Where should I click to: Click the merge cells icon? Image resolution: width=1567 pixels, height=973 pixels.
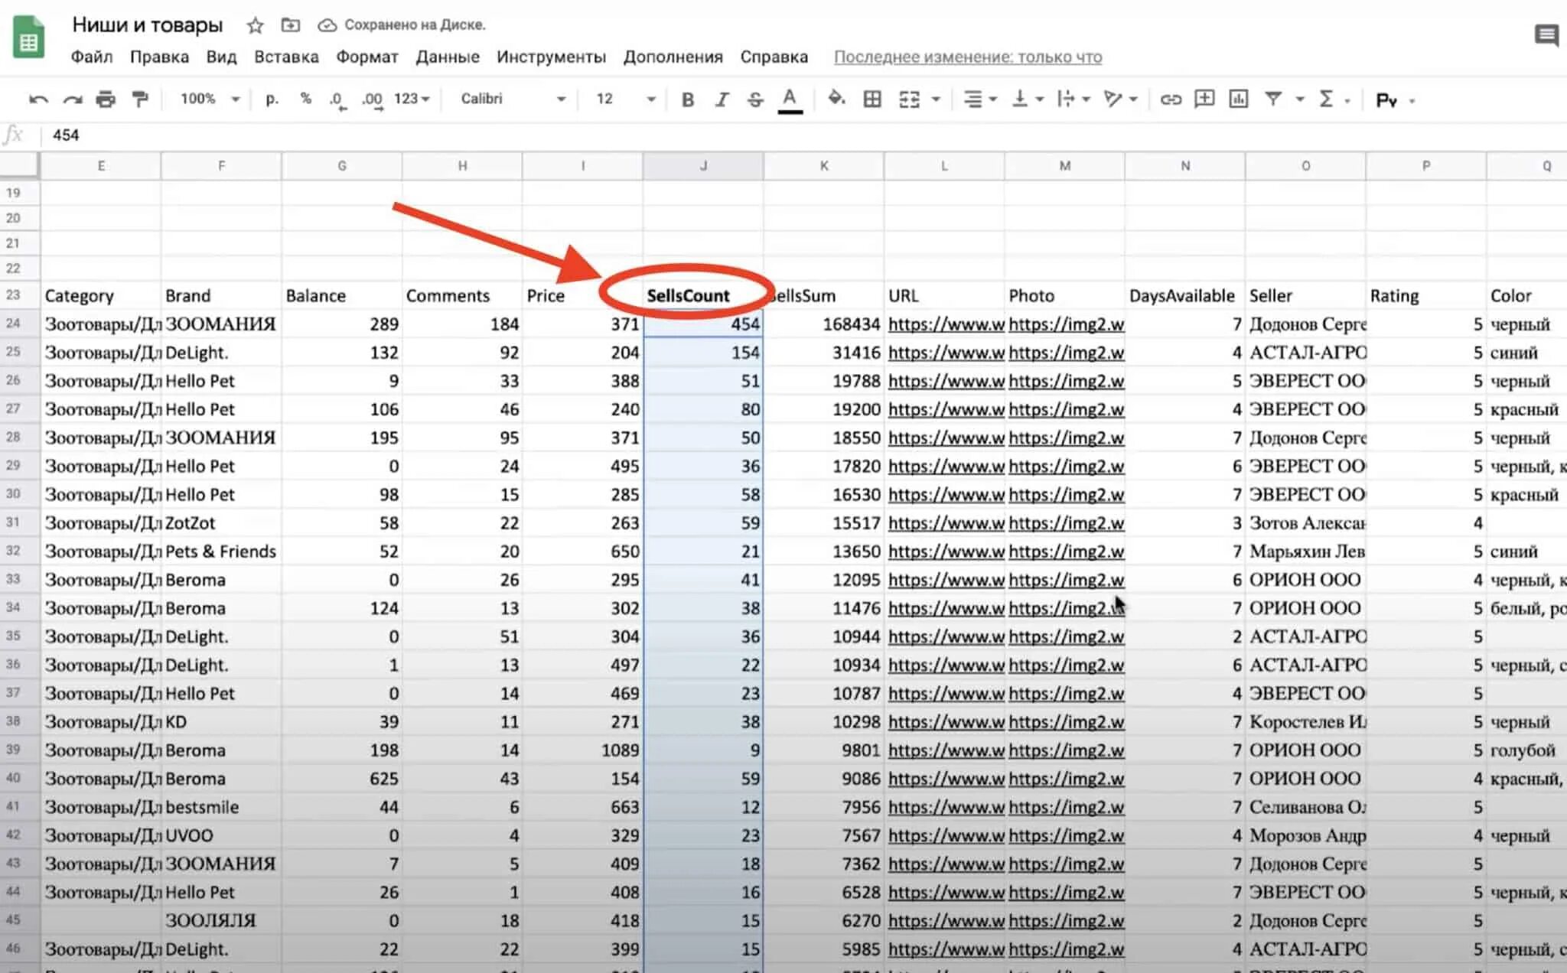click(x=909, y=99)
